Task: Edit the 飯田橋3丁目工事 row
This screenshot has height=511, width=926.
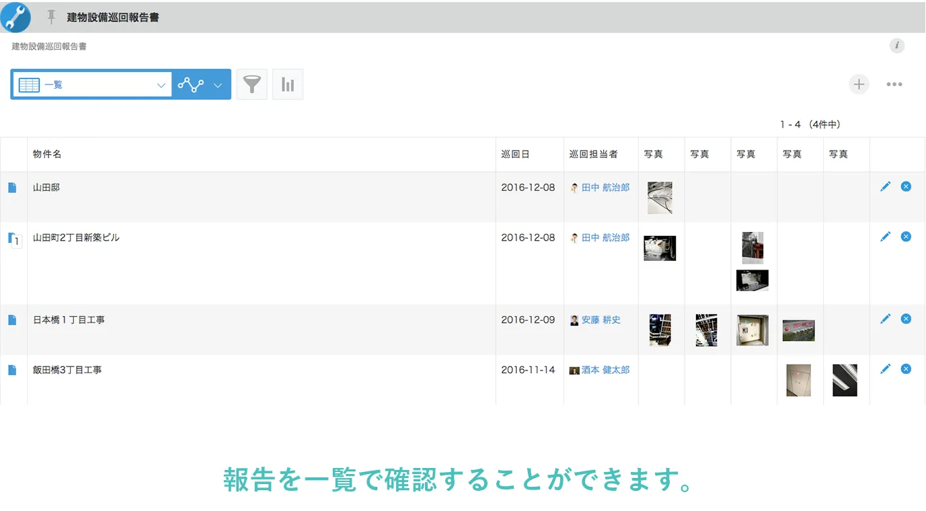Action: tap(885, 368)
